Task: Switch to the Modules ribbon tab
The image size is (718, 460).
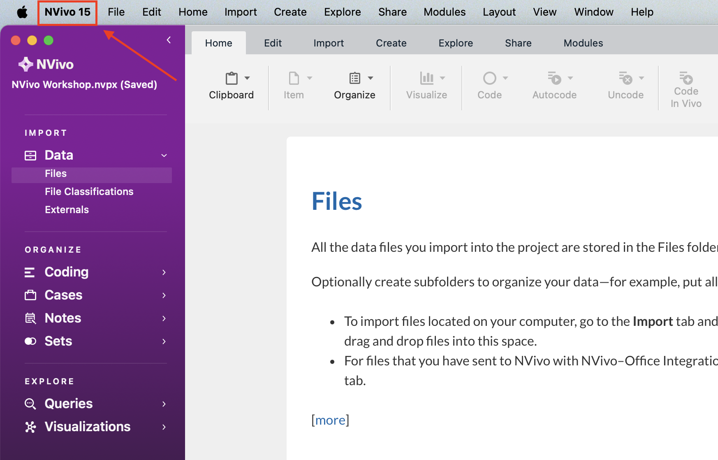Action: 583,43
